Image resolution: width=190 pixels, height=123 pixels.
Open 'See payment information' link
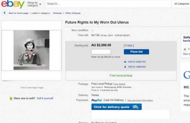140,100
